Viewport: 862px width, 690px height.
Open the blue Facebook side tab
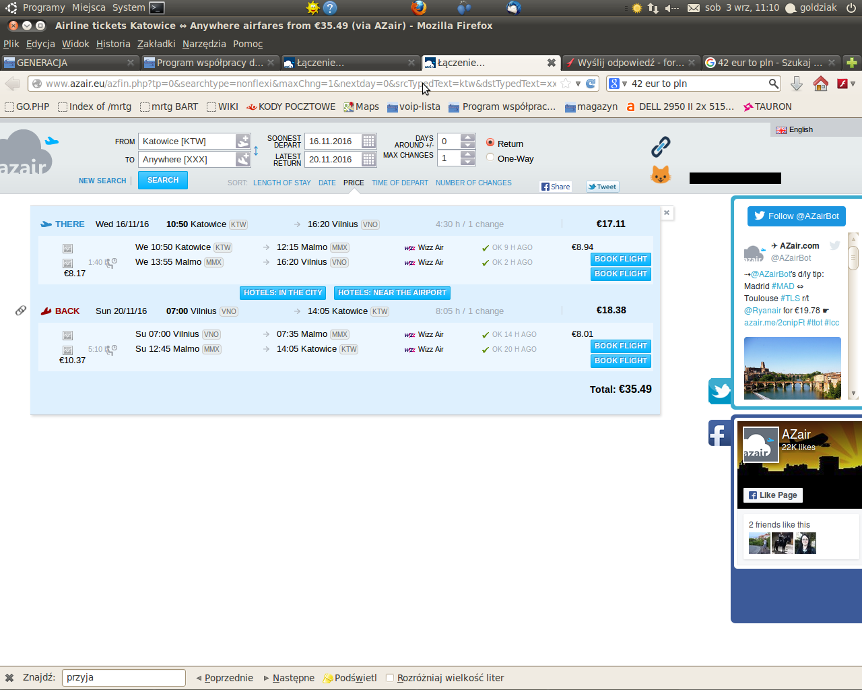pyautogui.click(x=720, y=433)
